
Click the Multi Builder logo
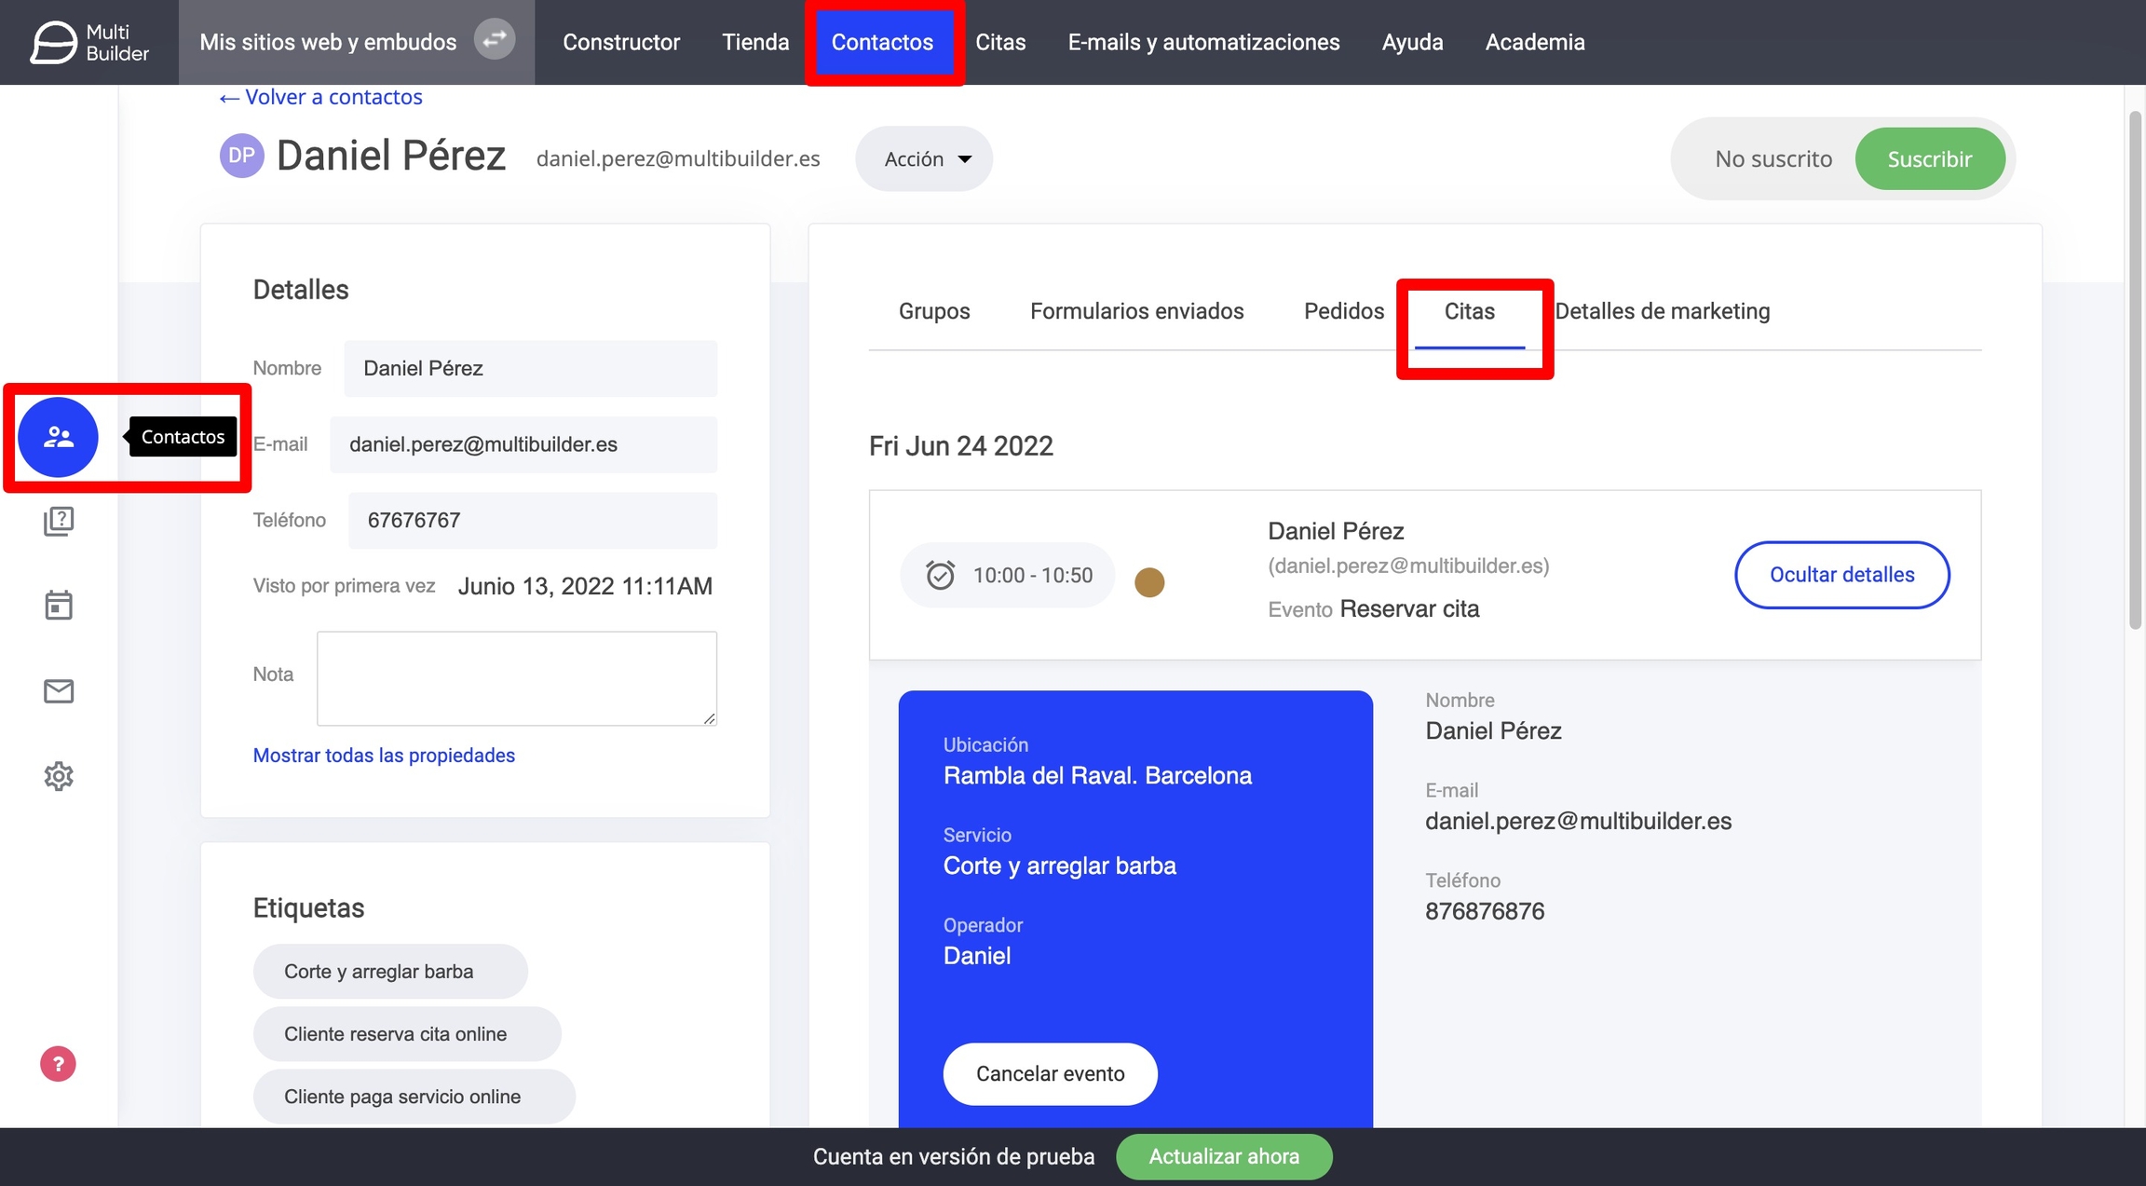point(89,42)
